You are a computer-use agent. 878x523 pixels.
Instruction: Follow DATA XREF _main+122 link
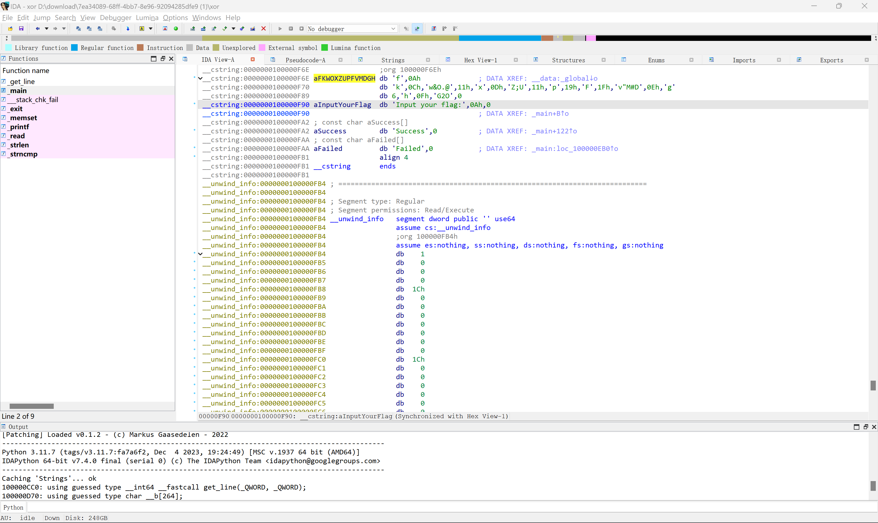coord(554,131)
